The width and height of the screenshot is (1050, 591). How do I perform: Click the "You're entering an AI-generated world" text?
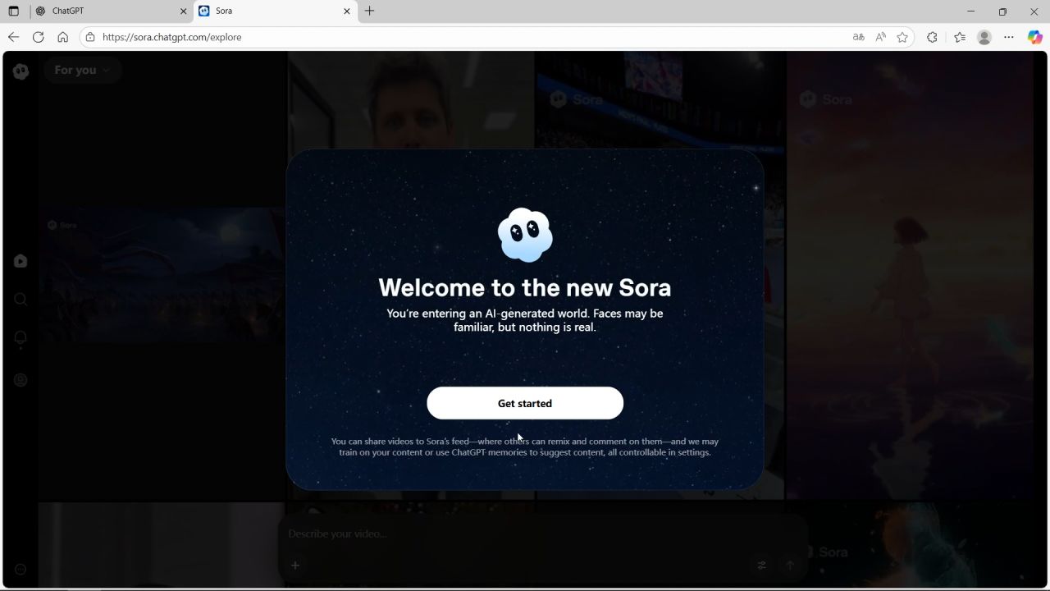525,320
